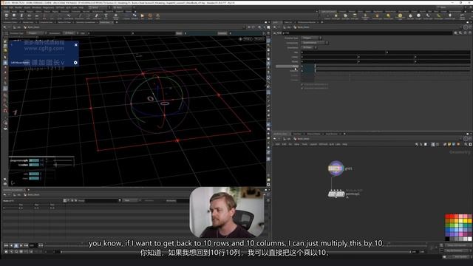This screenshot has height=266, width=473.
Task: Click the play forward button in playbar
Action: point(21,245)
